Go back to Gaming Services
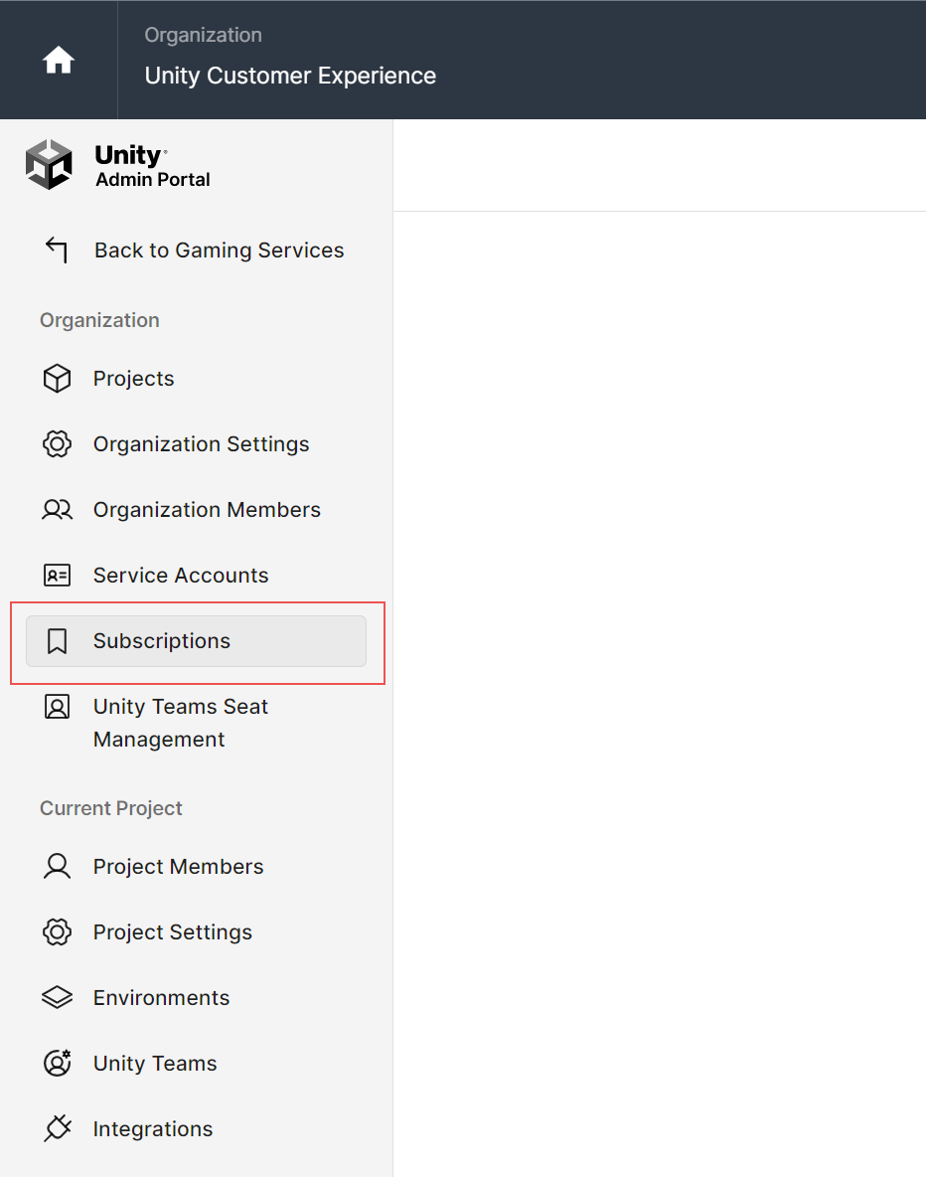This screenshot has height=1177, width=926. coord(220,250)
